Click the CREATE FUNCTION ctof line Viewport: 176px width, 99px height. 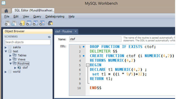tap(132, 56)
